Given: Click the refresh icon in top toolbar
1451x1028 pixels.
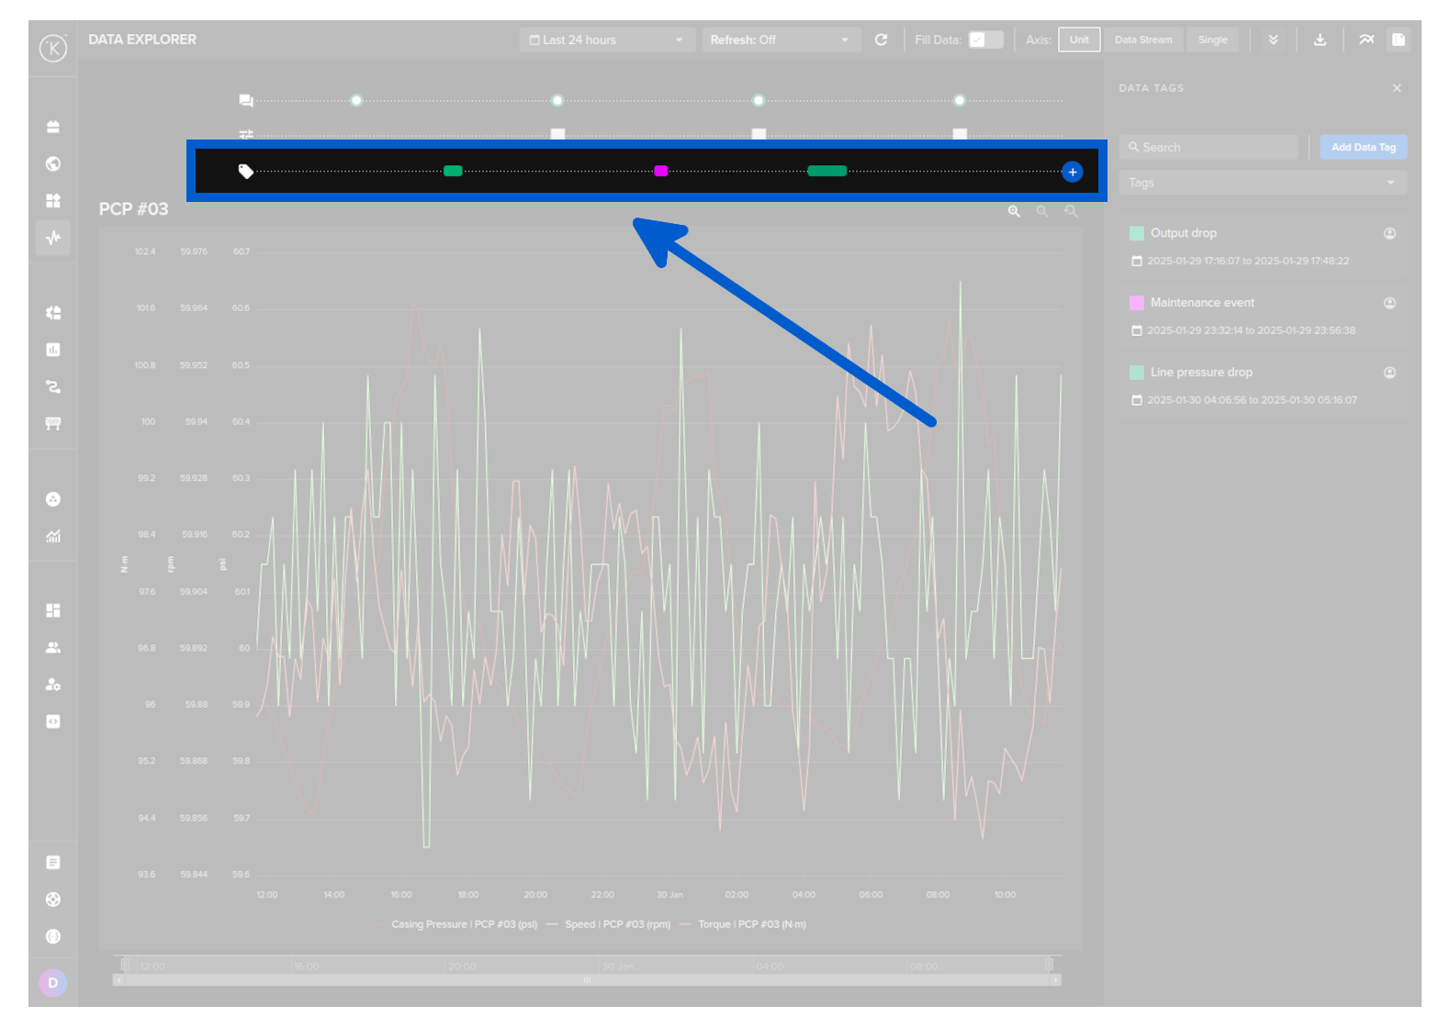Looking at the screenshot, I should coord(881,39).
